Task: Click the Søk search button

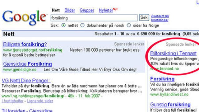Action: point(144,17)
